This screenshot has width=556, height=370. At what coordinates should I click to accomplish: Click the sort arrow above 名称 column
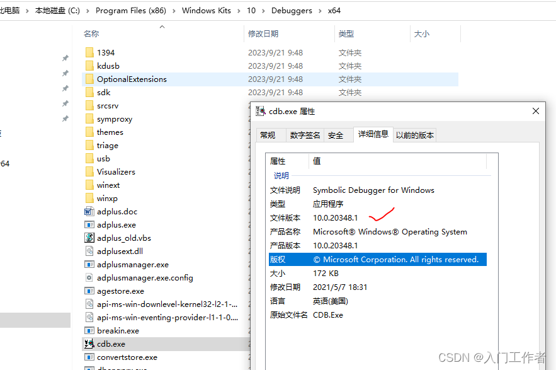162,27
